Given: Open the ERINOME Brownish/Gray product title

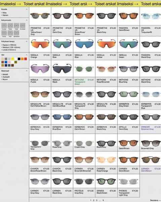Looking at the screenshot, I should 147,128.
